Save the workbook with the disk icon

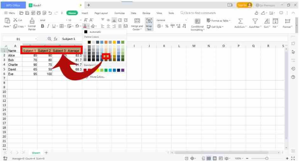click(27, 13)
